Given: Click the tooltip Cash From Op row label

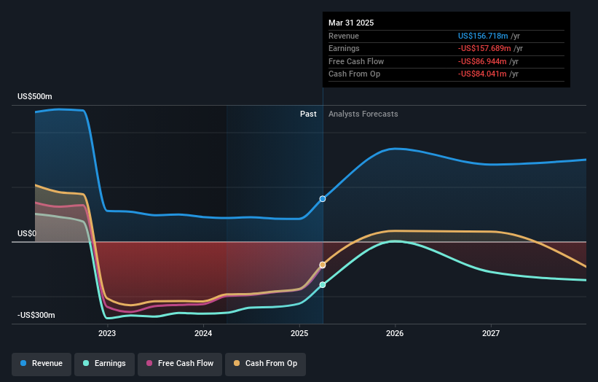Looking at the screenshot, I should (354, 74).
